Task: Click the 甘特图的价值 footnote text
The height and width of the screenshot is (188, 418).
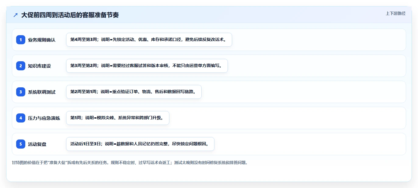Action: tap(130, 163)
